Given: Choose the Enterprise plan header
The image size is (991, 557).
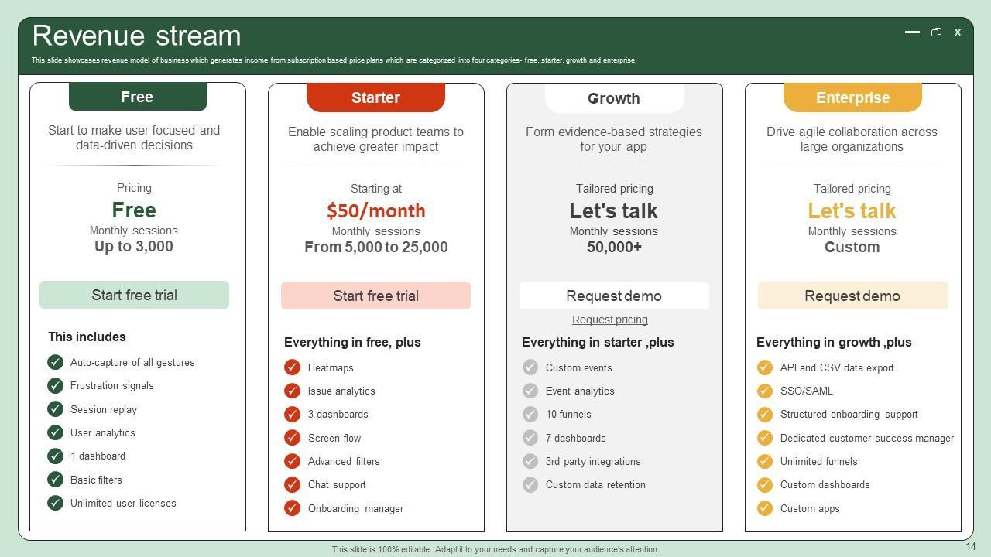Looking at the screenshot, I should [852, 97].
